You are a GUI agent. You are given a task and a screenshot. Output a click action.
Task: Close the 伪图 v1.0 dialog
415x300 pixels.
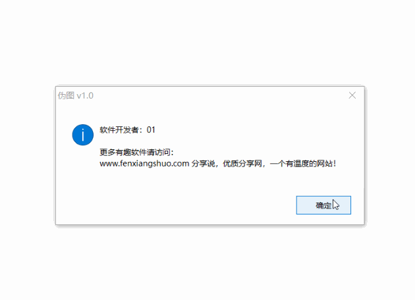click(352, 95)
